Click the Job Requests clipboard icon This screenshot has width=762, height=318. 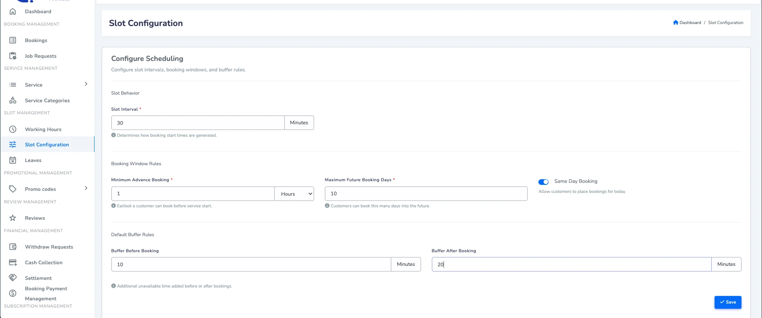click(x=13, y=56)
